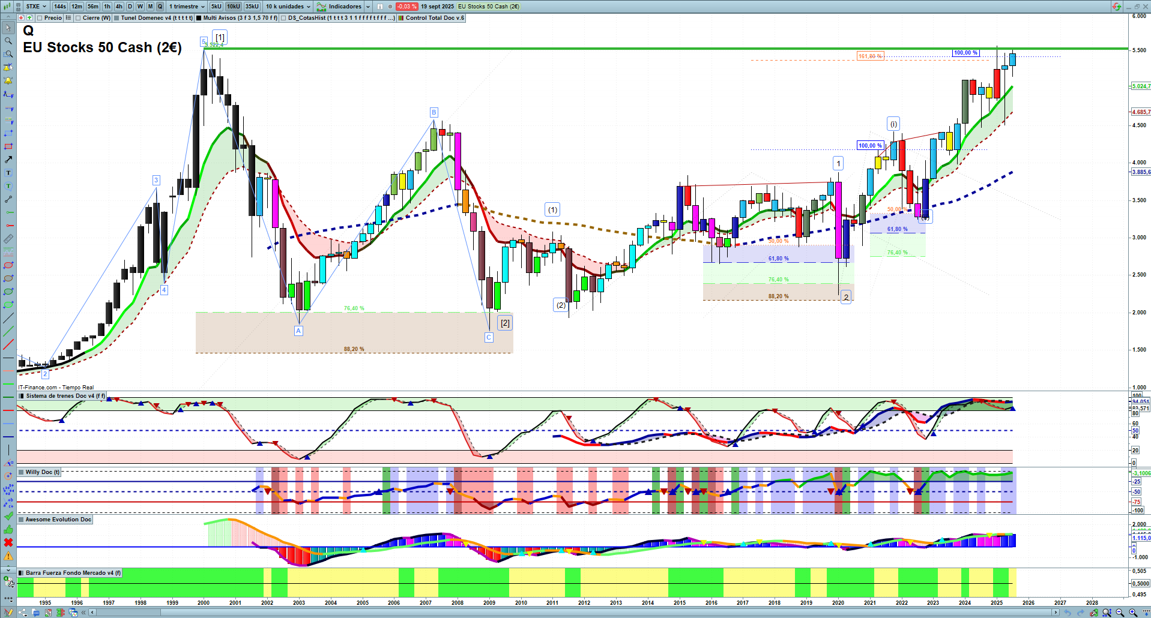1151x618 pixels.
Task: Select the brown ellipse drawing tool
Action: pos(8,278)
